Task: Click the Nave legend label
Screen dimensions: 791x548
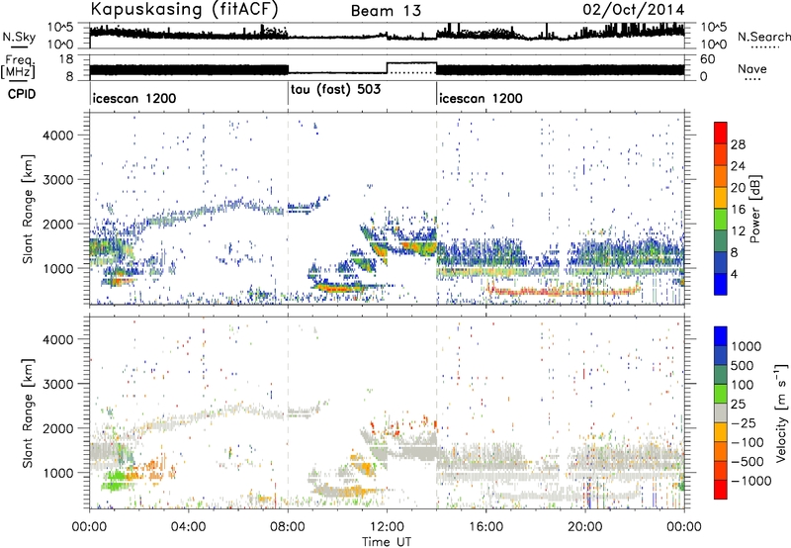Action: click(x=752, y=69)
